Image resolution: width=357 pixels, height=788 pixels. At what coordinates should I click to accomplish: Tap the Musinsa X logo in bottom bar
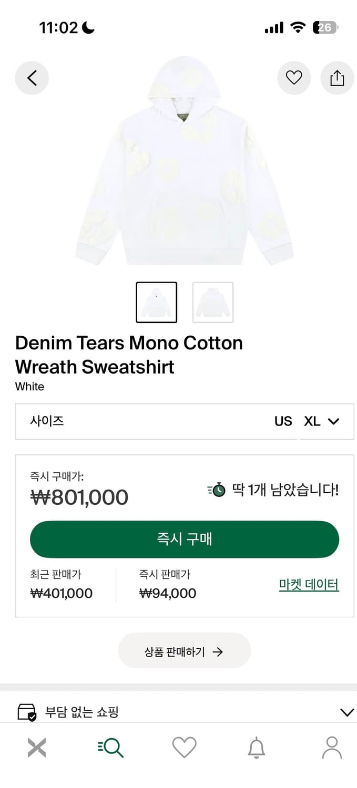(x=36, y=747)
